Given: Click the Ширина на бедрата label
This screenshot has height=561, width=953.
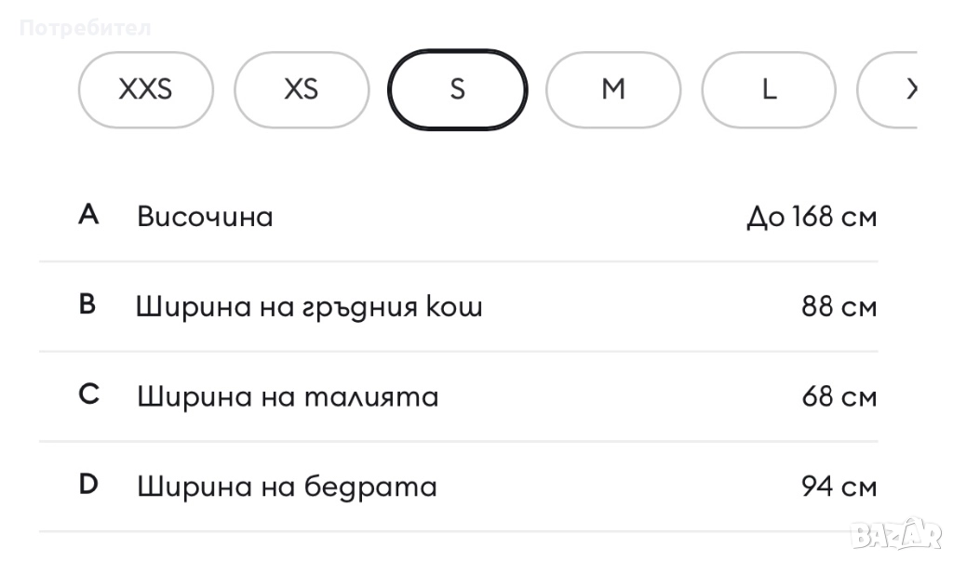Looking at the screenshot, I should pyautogui.click(x=287, y=487).
